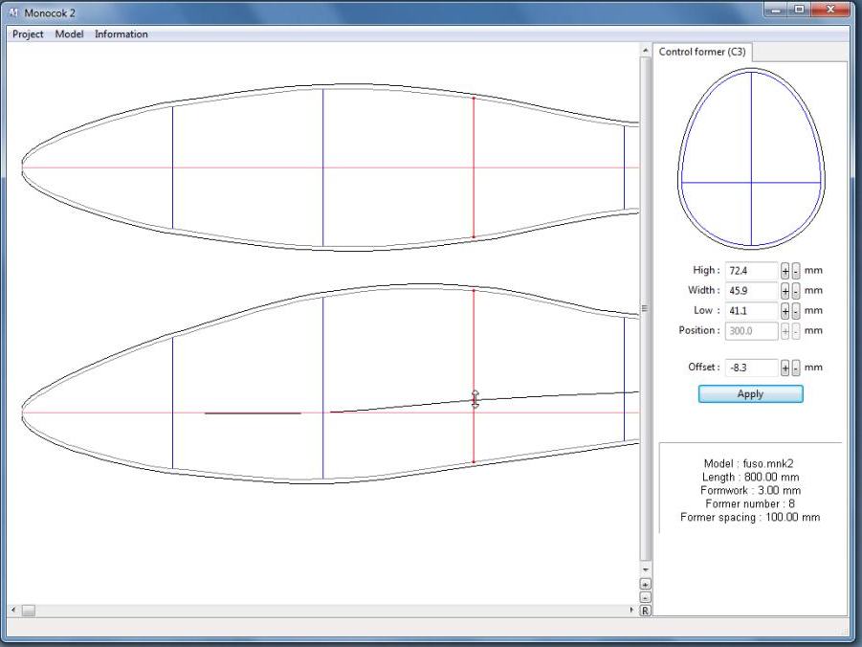
Task: Click the horizontal scrollbar left arrow
Action: pyautogui.click(x=13, y=610)
